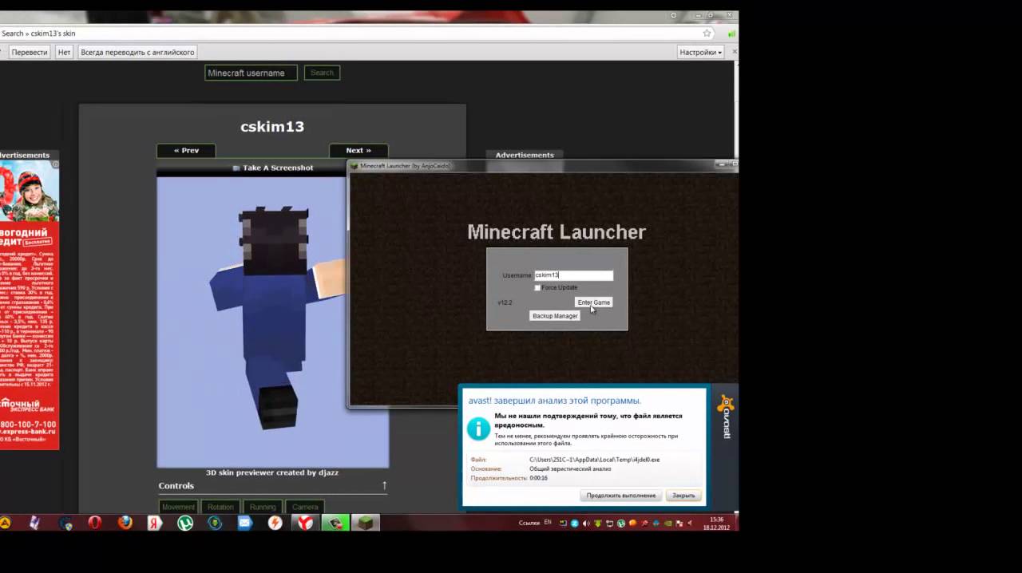Viewport: 1022px width, 573px height.
Task: Open Yandex Browser (red Y) in taskbar
Action: coord(306,523)
